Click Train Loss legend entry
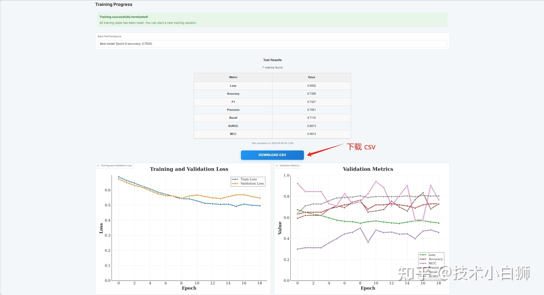544x295 pixels. [x=244, y=179]
